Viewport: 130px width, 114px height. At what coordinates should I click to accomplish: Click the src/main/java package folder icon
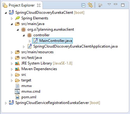[17, 24]
